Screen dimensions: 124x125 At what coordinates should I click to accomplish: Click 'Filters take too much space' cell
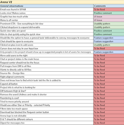pos(46,108)
